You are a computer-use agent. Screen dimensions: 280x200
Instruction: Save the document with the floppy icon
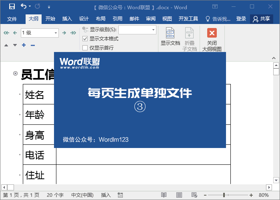pyautogui.click(x=12, y=7)
